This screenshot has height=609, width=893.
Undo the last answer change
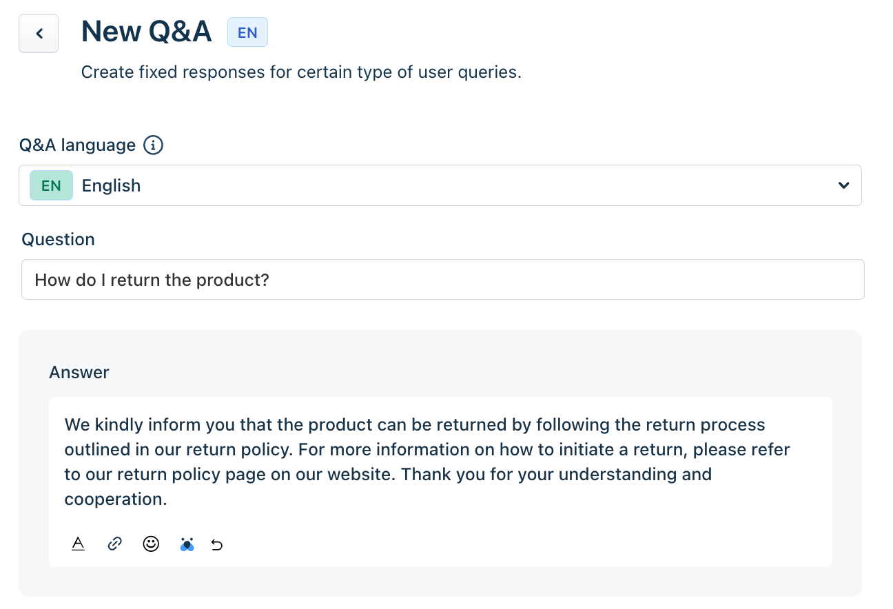click(217, 545)
